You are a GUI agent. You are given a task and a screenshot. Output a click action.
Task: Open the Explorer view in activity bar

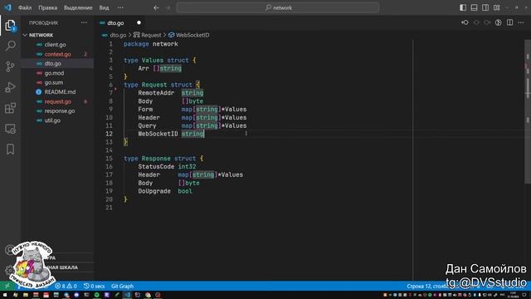11,26
